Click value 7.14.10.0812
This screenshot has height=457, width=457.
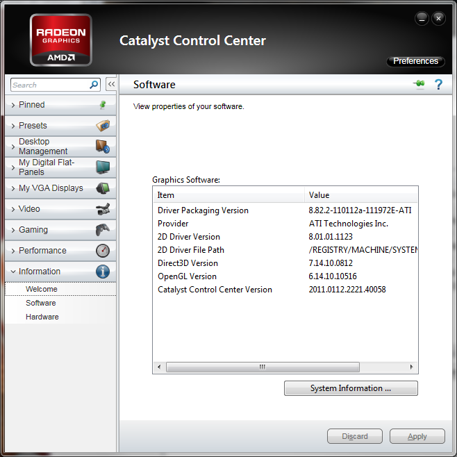[331, 263]
